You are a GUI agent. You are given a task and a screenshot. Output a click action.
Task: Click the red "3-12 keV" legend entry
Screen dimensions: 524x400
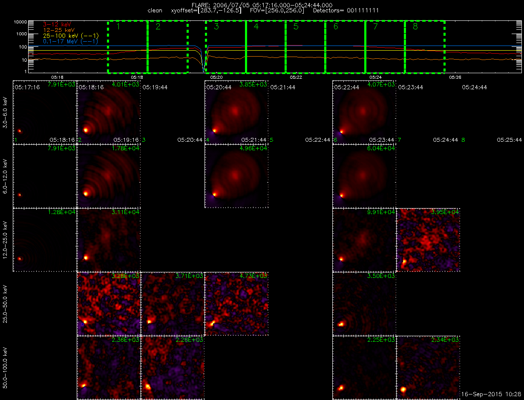tap(57, 25)
